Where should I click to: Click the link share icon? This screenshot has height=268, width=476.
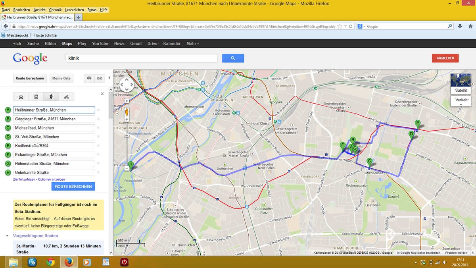tap(100, 78)
